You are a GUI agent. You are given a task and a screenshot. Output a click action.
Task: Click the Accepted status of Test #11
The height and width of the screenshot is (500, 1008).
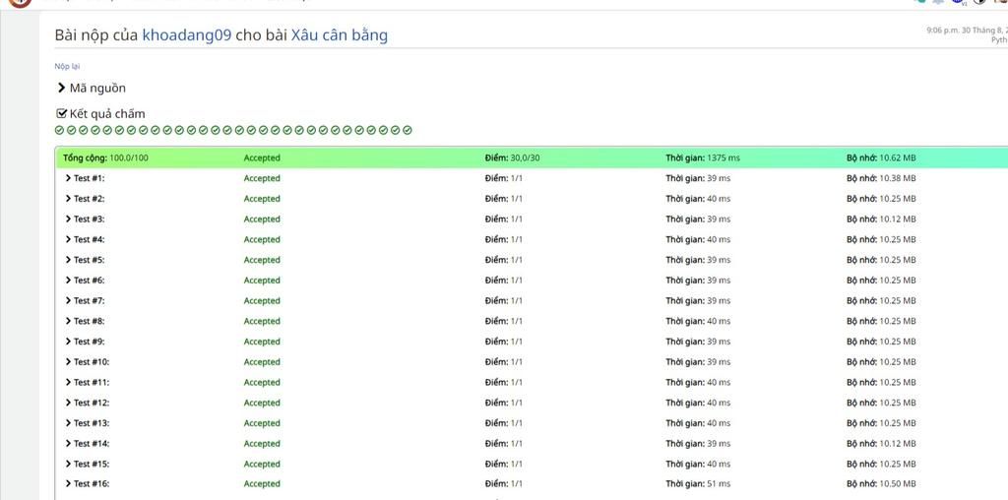262,383
